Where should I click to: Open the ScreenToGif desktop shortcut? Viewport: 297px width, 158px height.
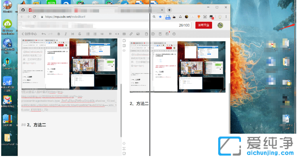(8, 140)
